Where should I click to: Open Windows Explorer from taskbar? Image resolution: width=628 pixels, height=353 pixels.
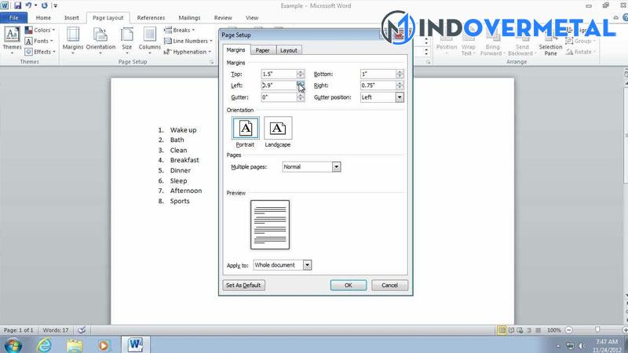coord(75,344)
